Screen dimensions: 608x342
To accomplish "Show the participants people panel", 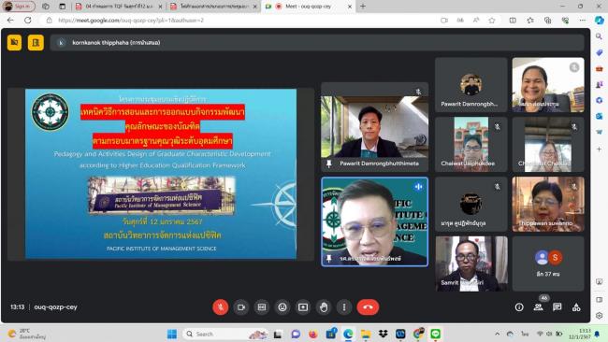I will click(x=538, y=307).
